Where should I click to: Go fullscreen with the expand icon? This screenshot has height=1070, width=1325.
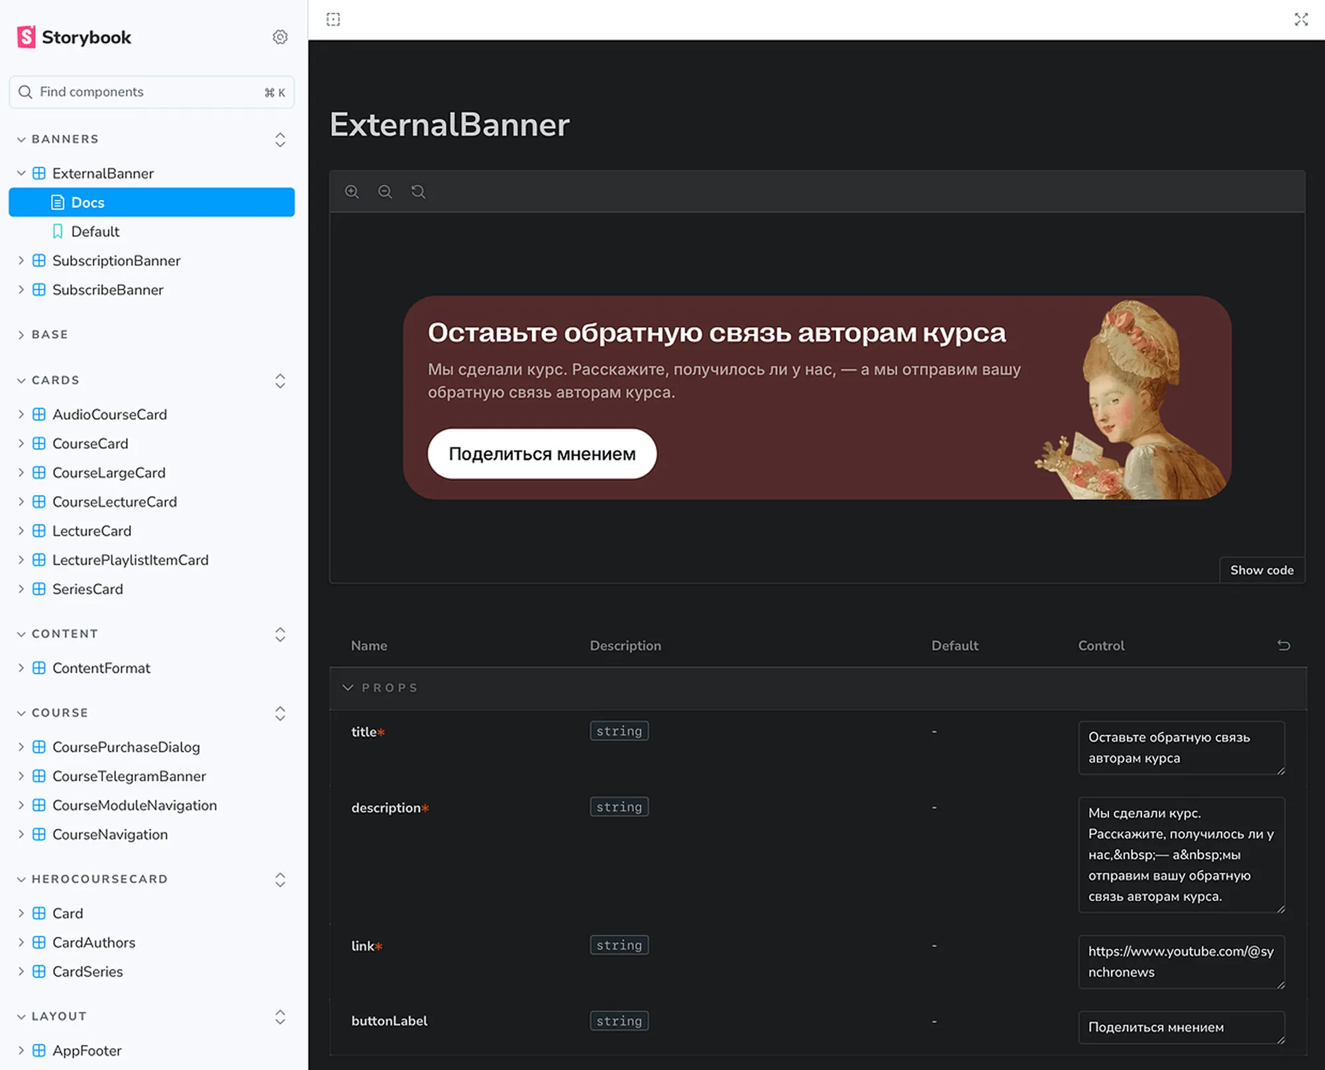(x=1301, y=19)
